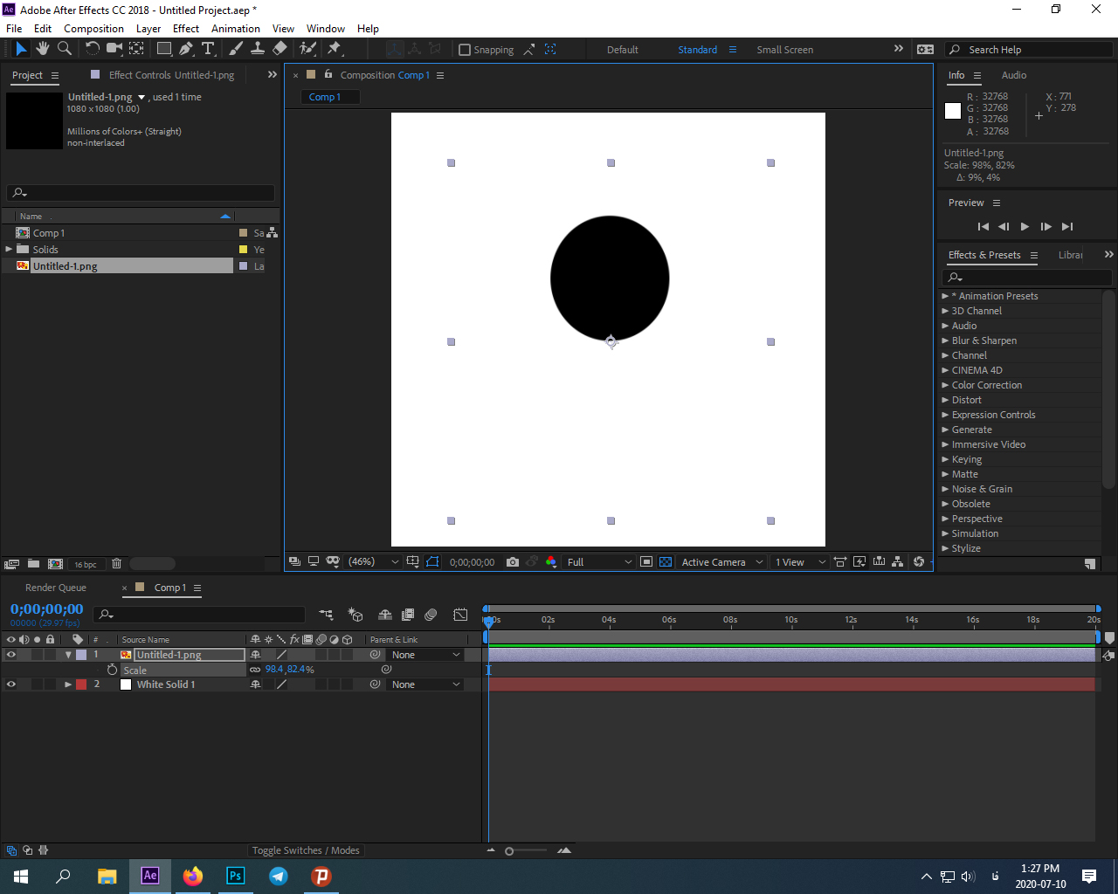Play the preview
Viewport: 1118px width, 894px height.
pos(1025,226)
